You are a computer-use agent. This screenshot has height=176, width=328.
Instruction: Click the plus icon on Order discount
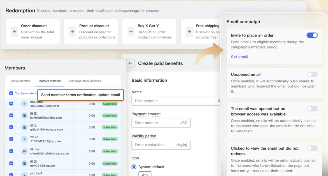[14, 32]
